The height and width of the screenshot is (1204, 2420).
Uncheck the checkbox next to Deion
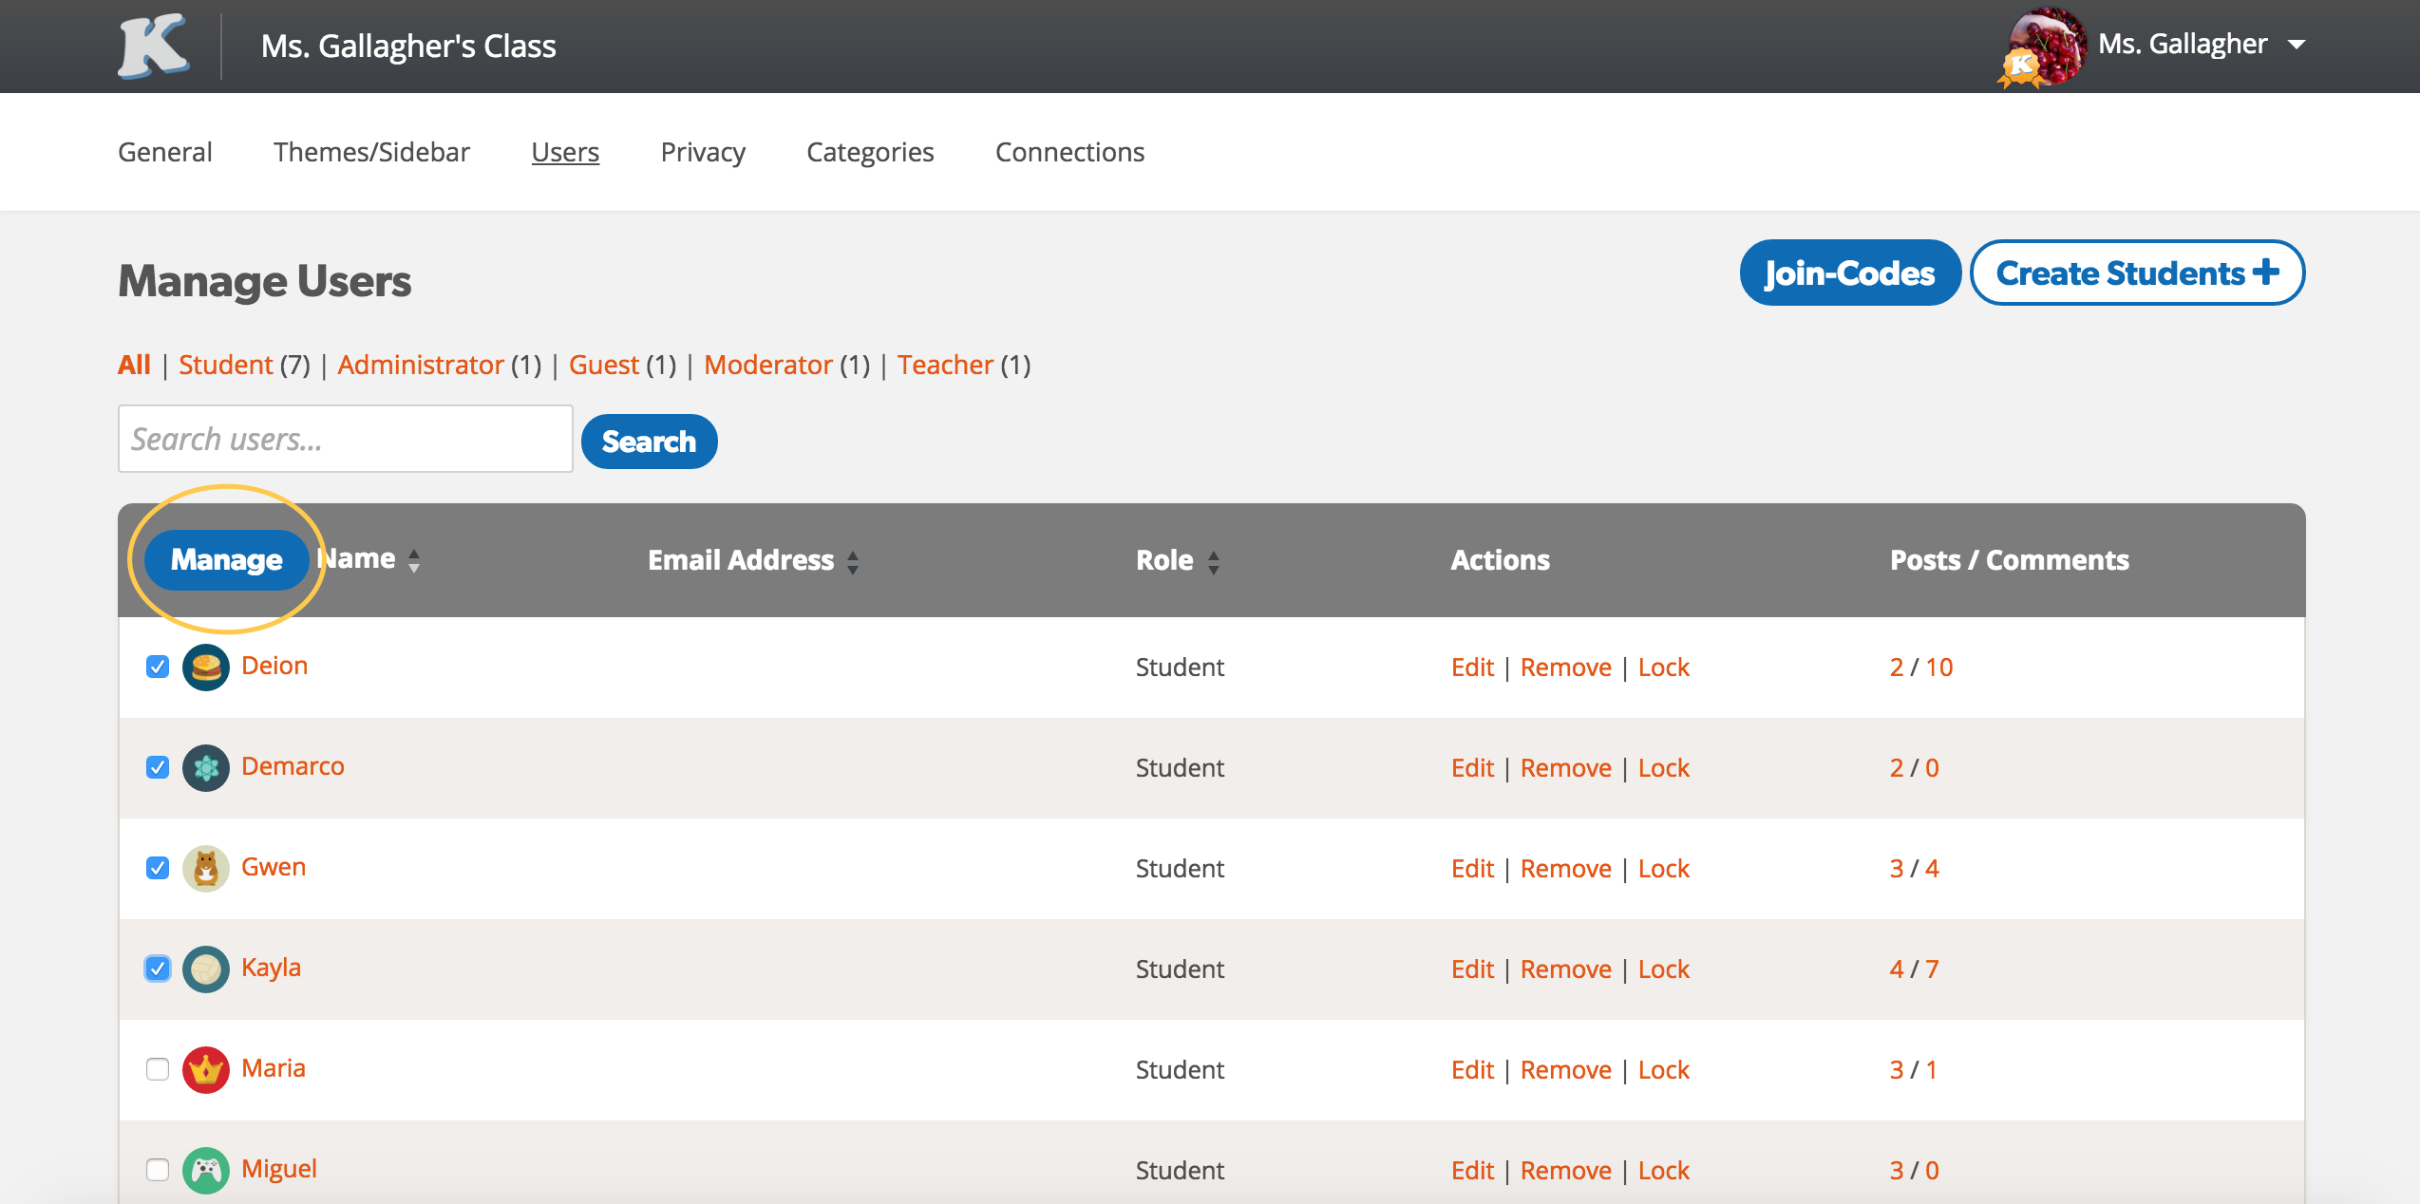[158, 668]
